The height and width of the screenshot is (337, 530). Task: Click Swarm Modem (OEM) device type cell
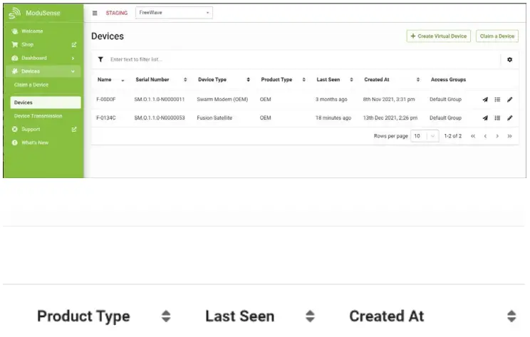point(222,99)
